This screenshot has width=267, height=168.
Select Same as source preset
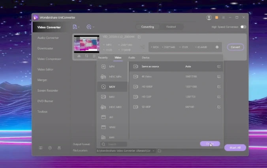(x=176, y=66)
